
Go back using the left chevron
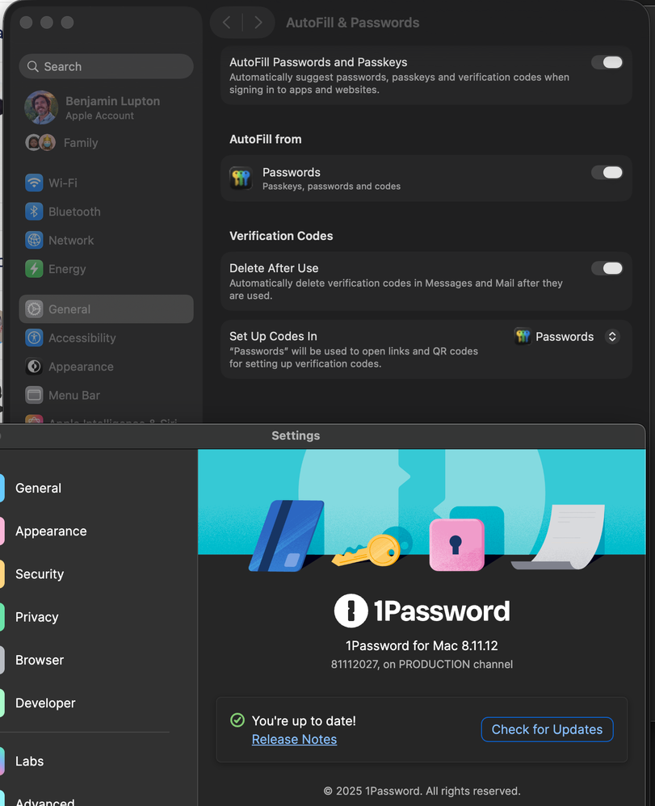(x=227, y=23)
